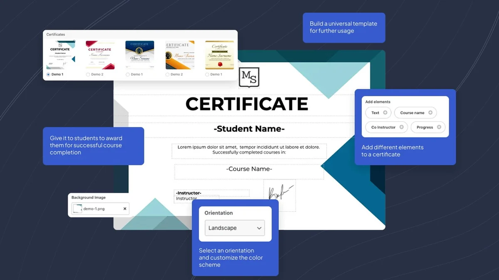Select radio button under blue certificate thumbnail
Image resolution: width=499 pixels, height=280 pixels.
click(x=128, y=75)
